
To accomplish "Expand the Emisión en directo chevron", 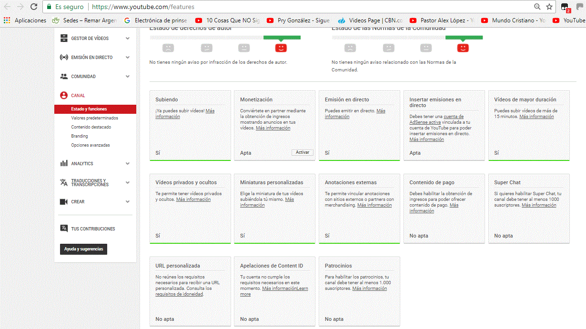I will pyautogui.click(x=128, y=58).
